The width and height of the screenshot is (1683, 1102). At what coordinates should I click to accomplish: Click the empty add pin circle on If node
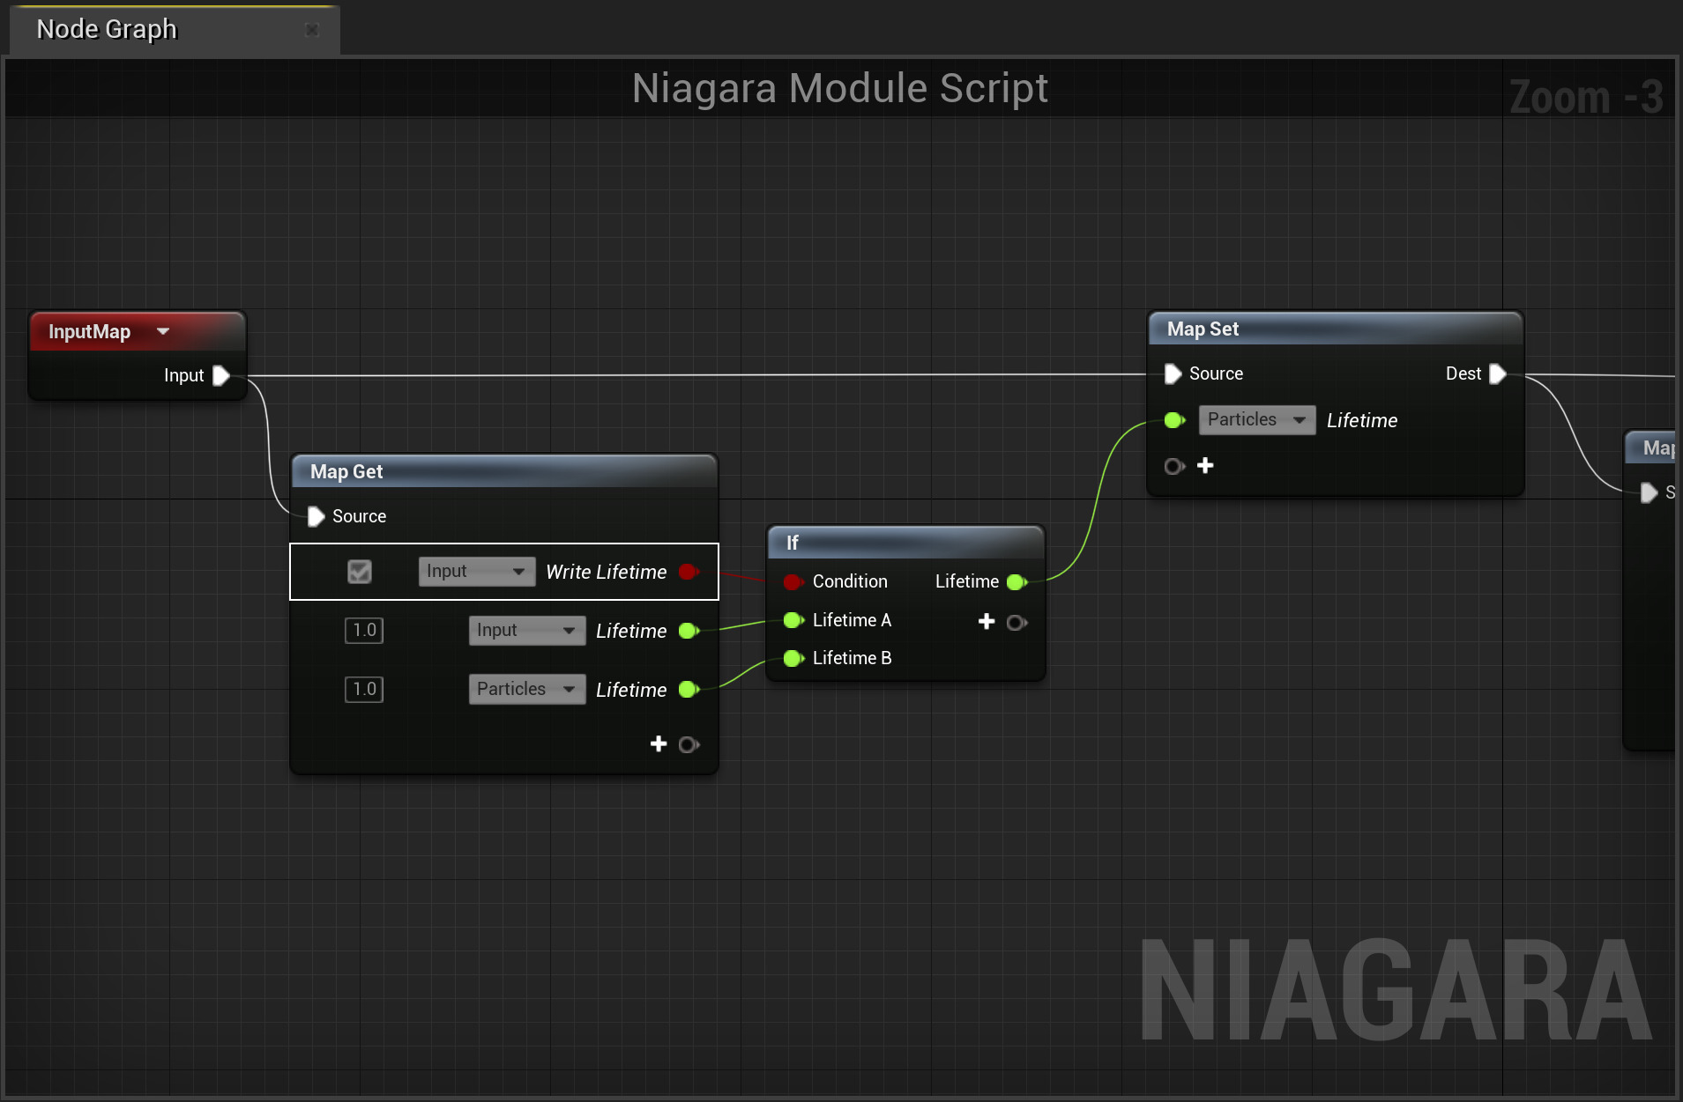[x=1017, y=623]
